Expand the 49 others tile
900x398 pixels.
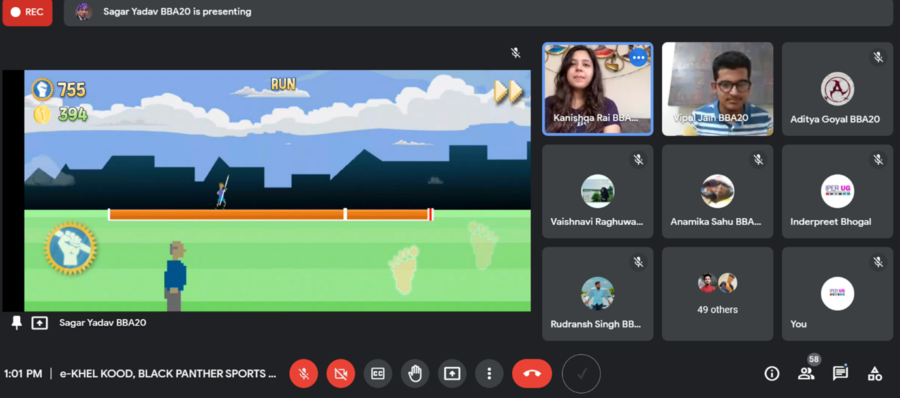coord(717,294)
